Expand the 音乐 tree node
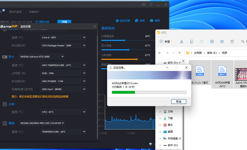This screenshot has height=150, width=247. point(160,125)
